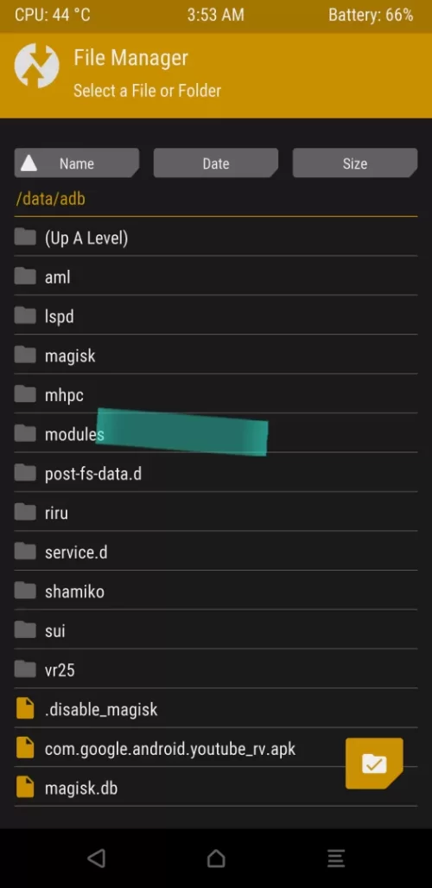Sort files by Size
This screenshot has height=888, width=432.
pos(355,163)
